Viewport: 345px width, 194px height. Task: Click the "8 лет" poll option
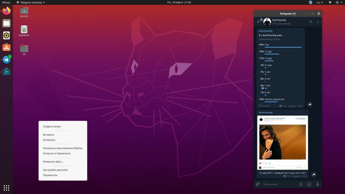[x=280, y=93]
